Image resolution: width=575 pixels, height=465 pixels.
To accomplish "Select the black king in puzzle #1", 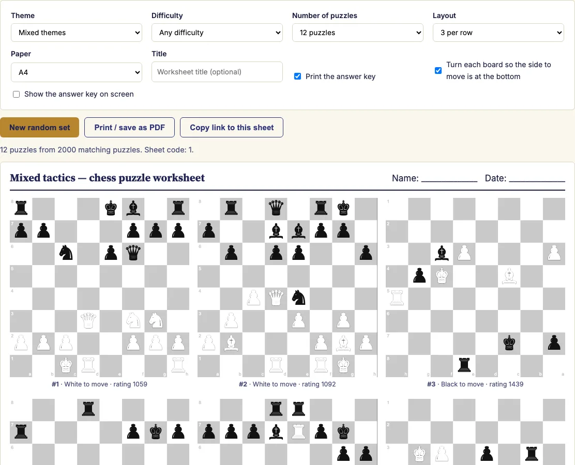I will (111, 208).
